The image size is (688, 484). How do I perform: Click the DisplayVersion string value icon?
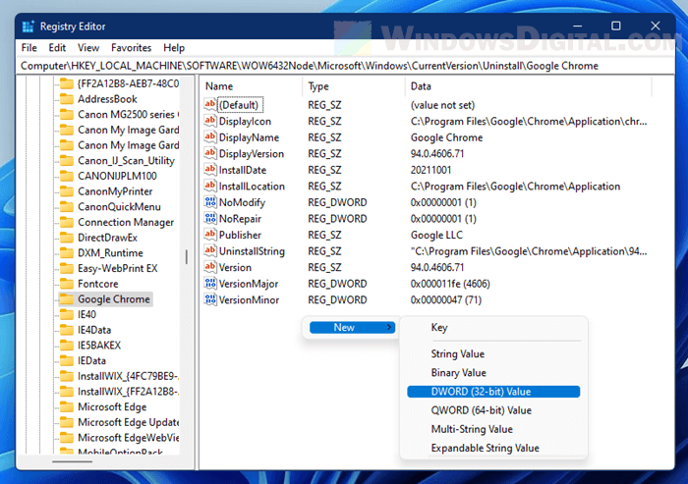pos(210,153)
